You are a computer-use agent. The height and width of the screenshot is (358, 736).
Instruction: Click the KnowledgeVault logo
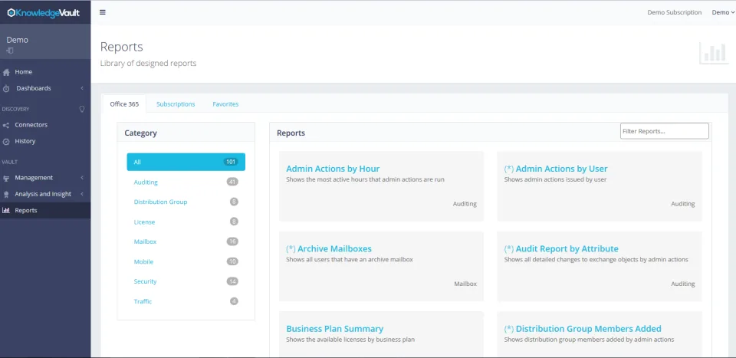[x=43, y=13]
